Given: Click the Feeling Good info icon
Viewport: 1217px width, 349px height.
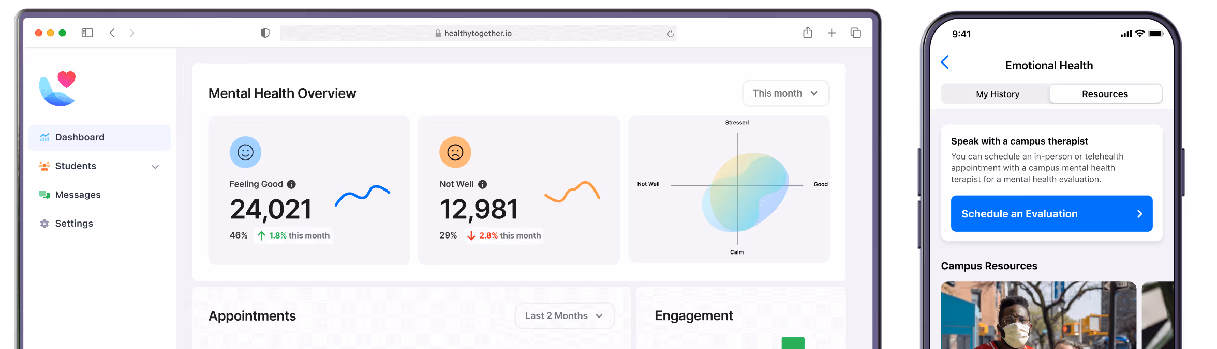Looking at the screenshot, I should (291, 184).
